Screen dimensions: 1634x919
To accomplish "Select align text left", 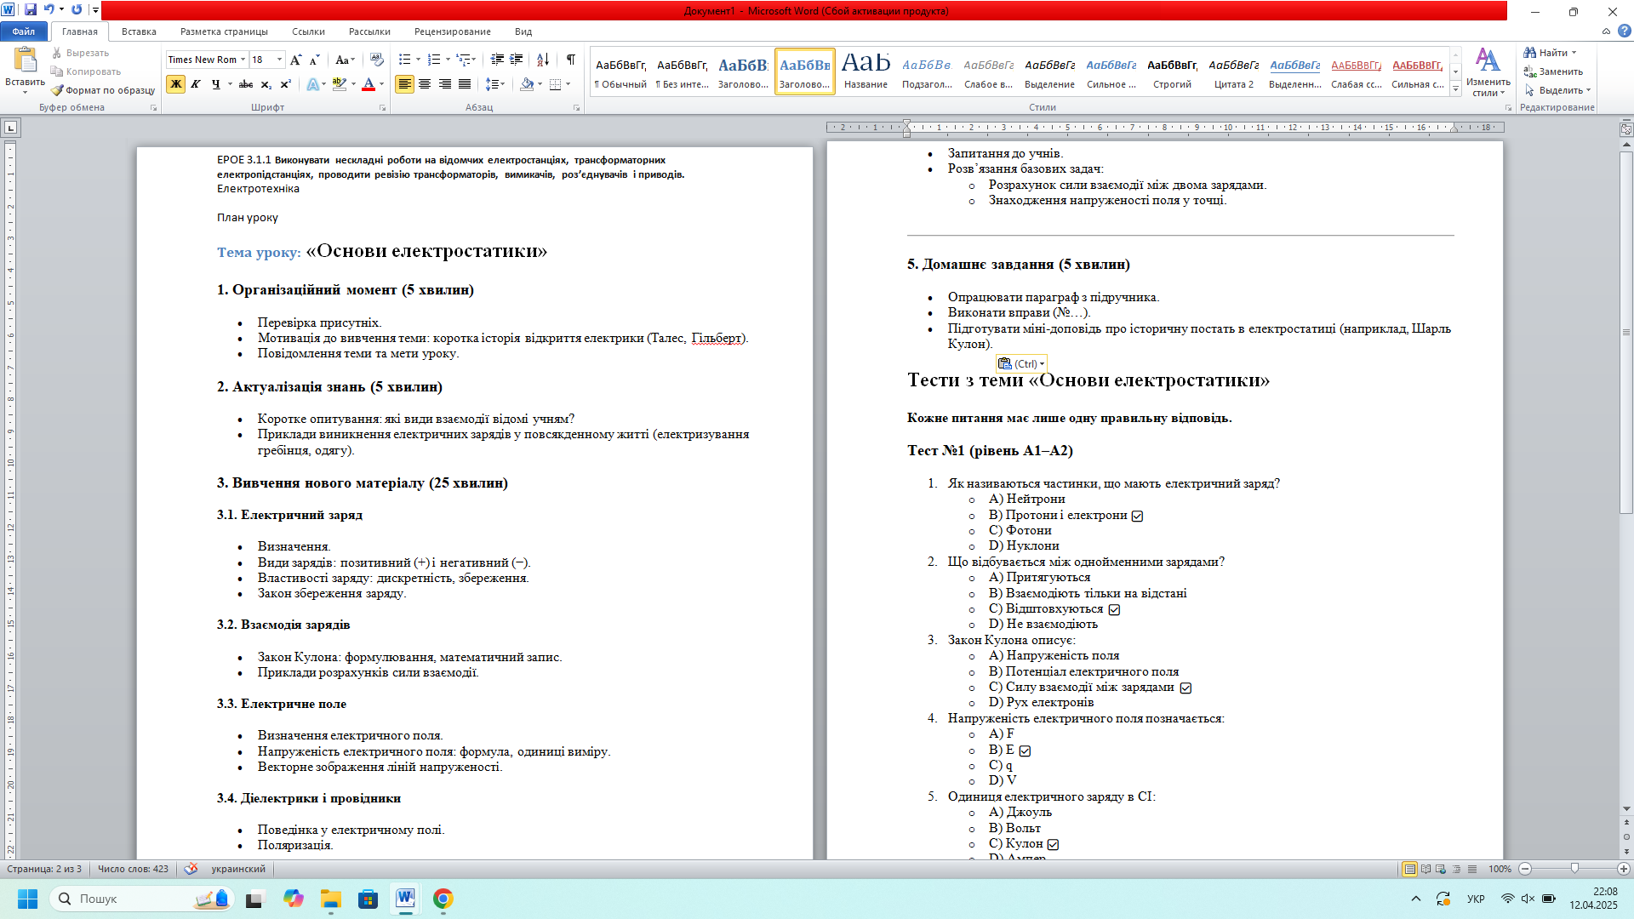I will [x=404, y=84].
